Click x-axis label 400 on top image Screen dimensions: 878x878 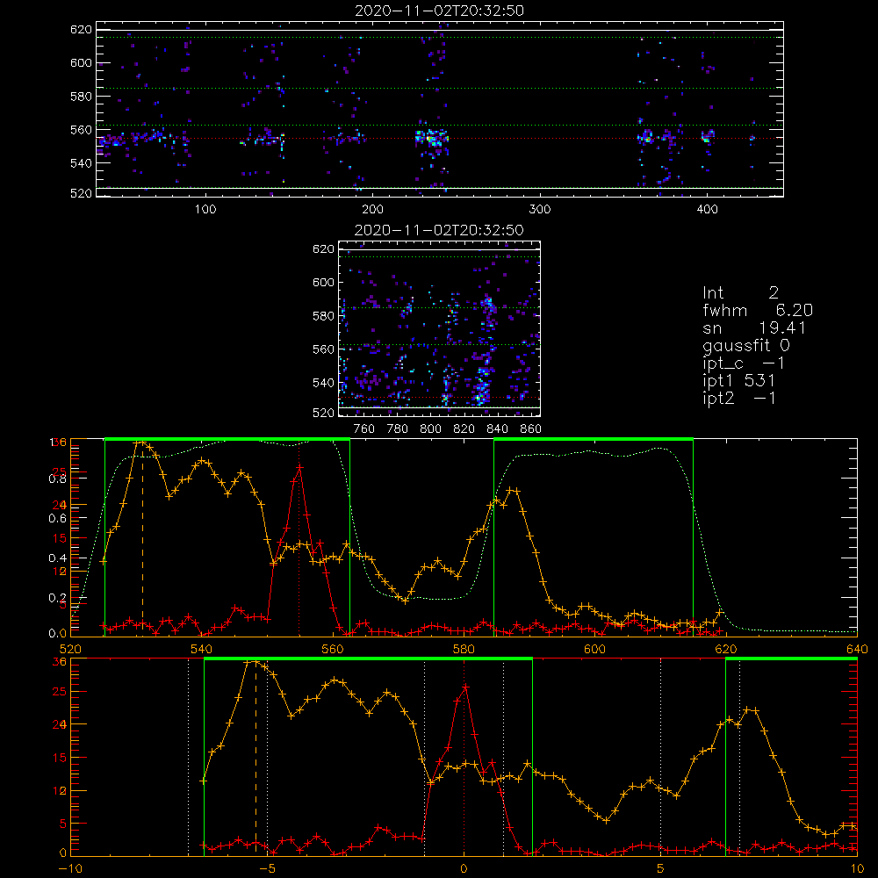(707, 210)
